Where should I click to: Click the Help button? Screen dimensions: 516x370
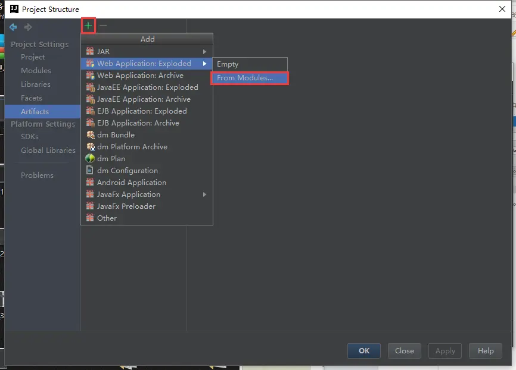pyautogui.click(x=486, y=351)
